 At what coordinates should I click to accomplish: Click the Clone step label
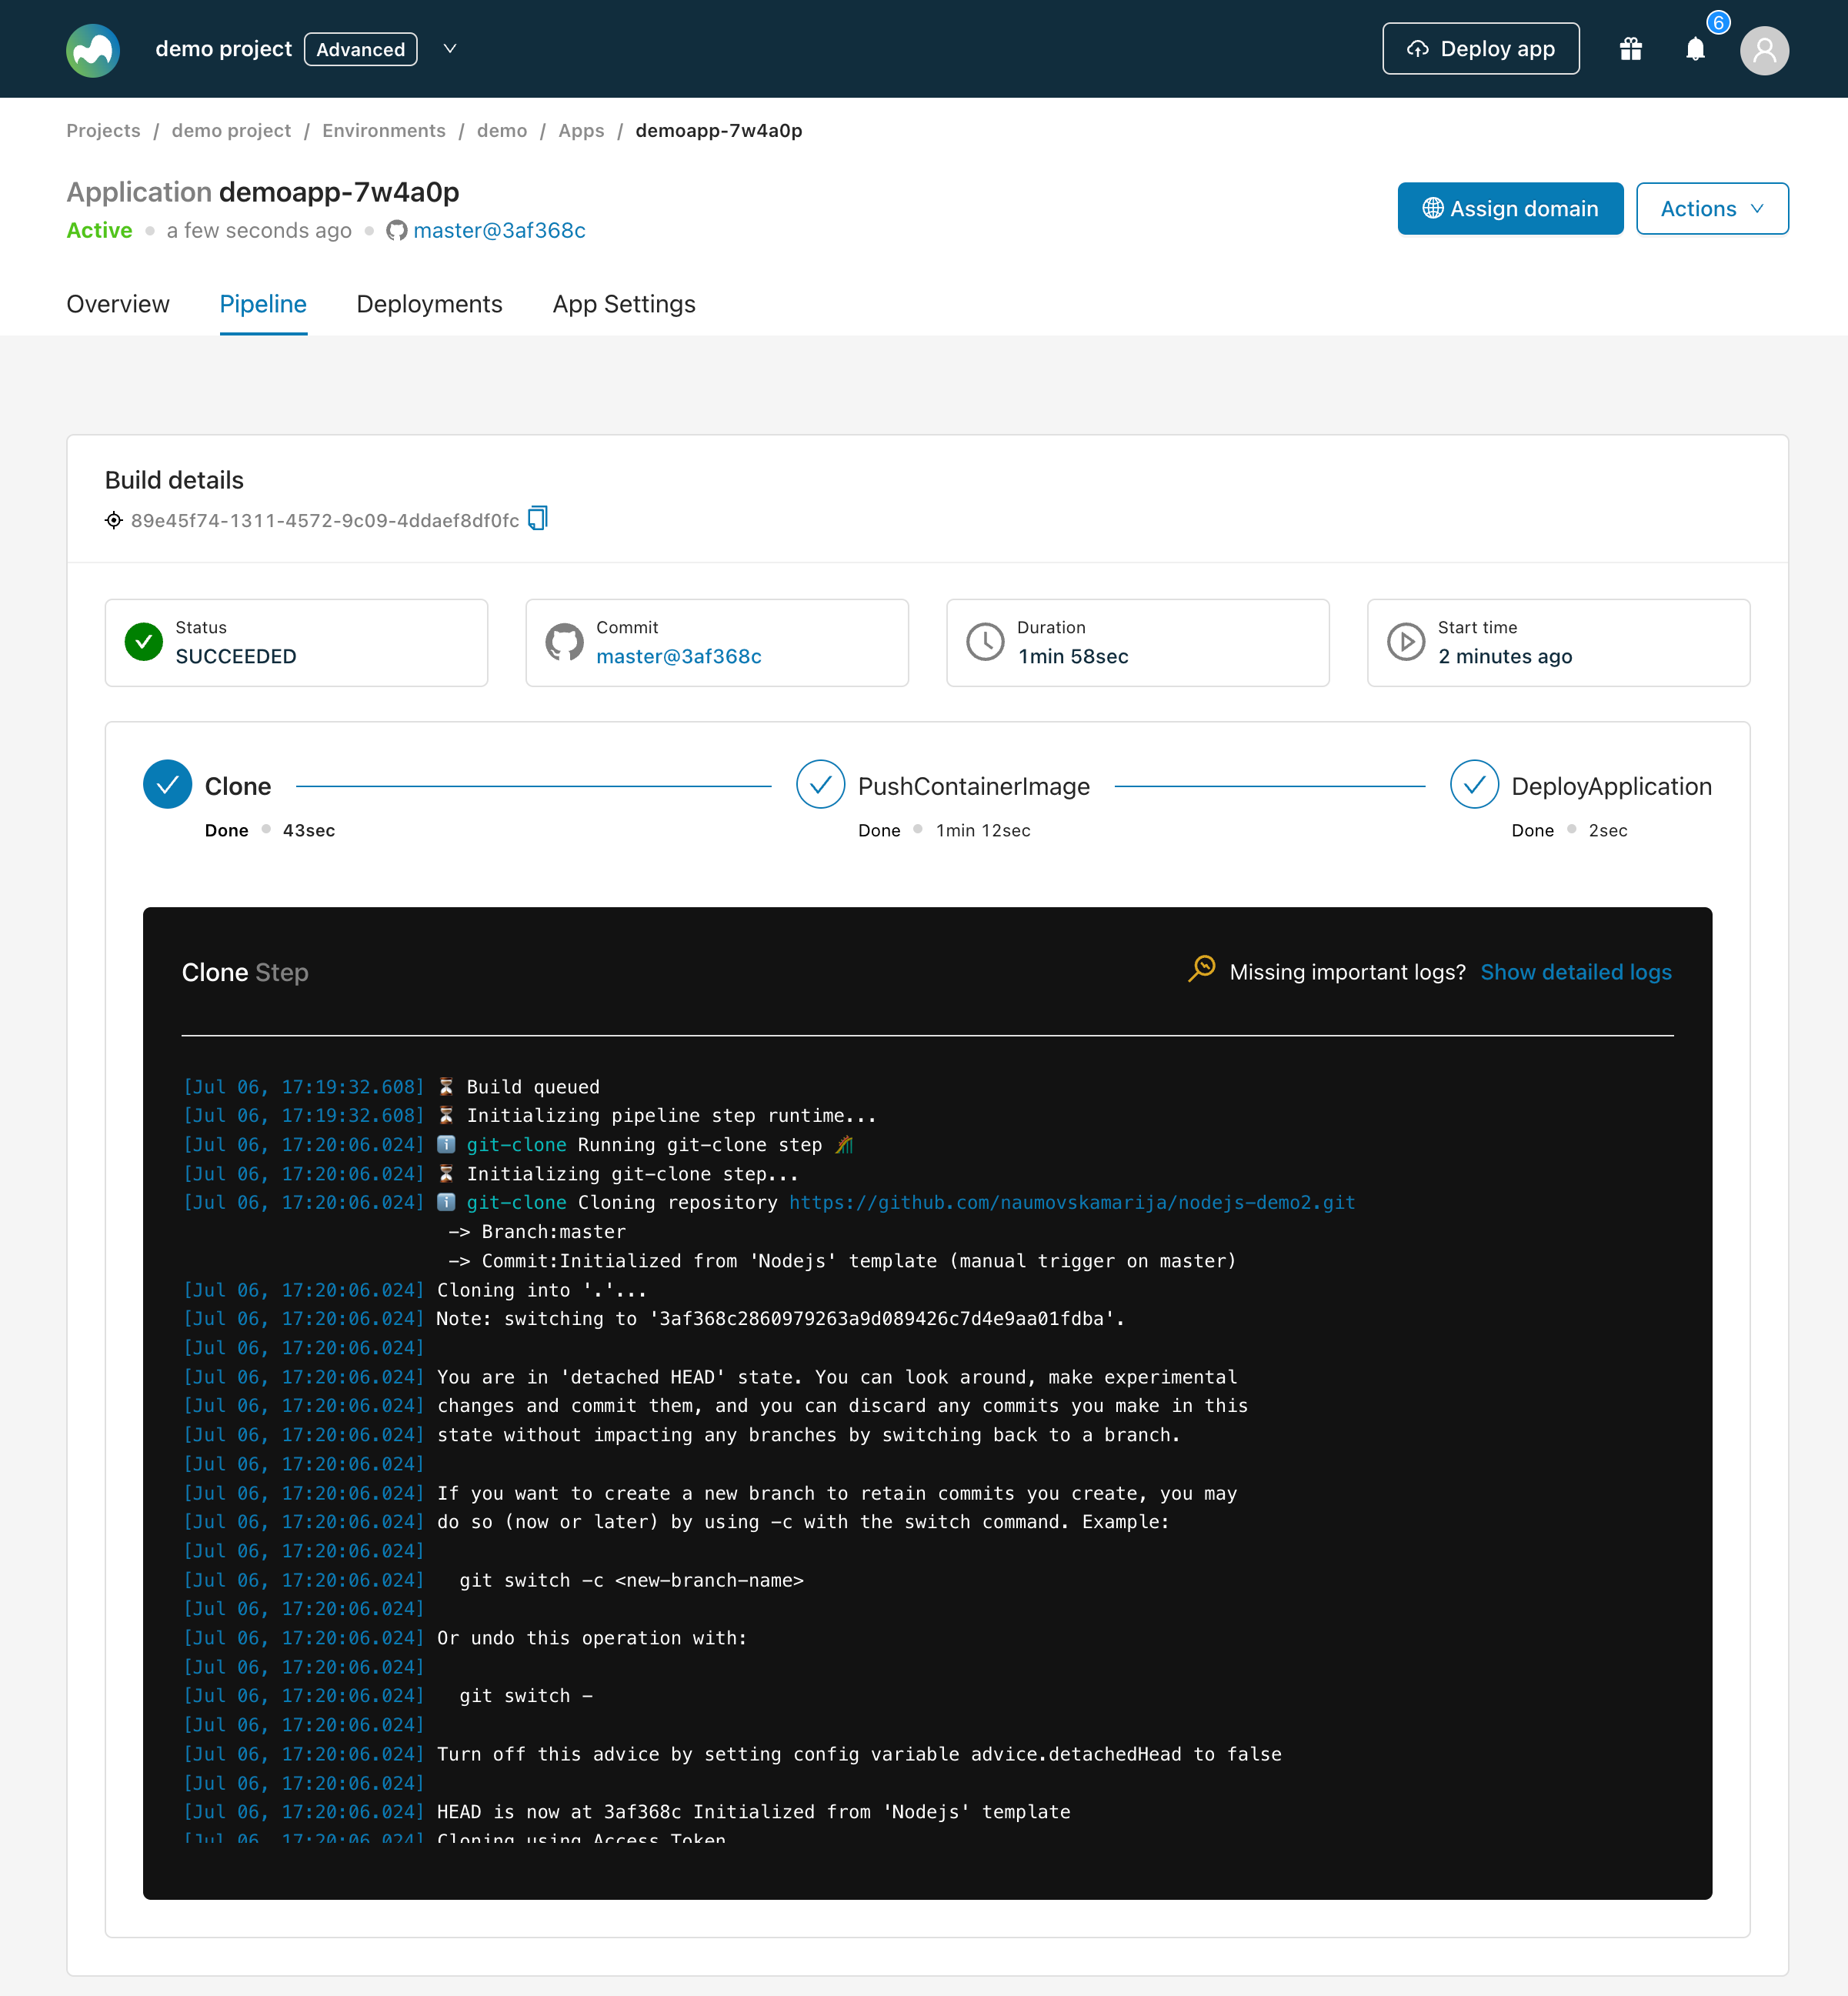coord(238,787)
